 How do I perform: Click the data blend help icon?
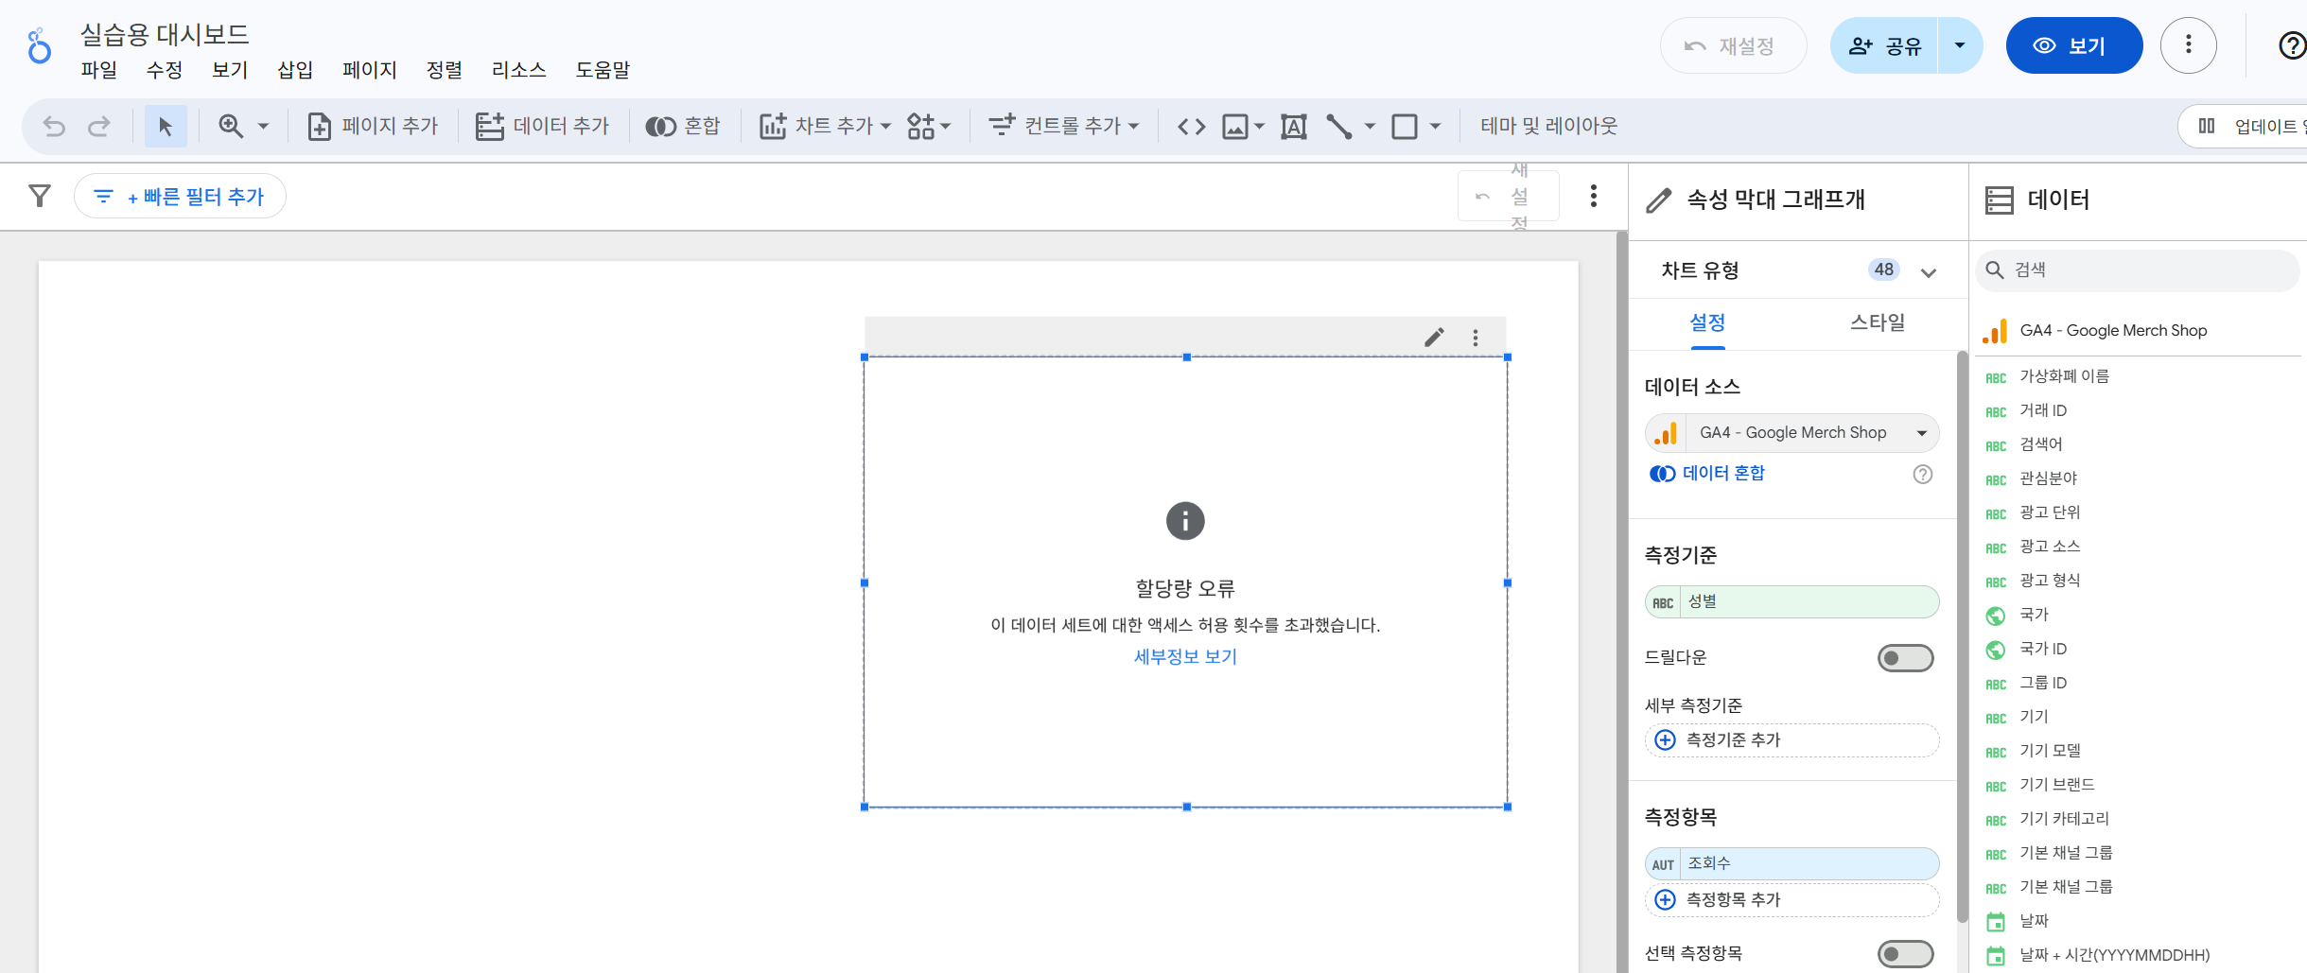click(1923, 475)
